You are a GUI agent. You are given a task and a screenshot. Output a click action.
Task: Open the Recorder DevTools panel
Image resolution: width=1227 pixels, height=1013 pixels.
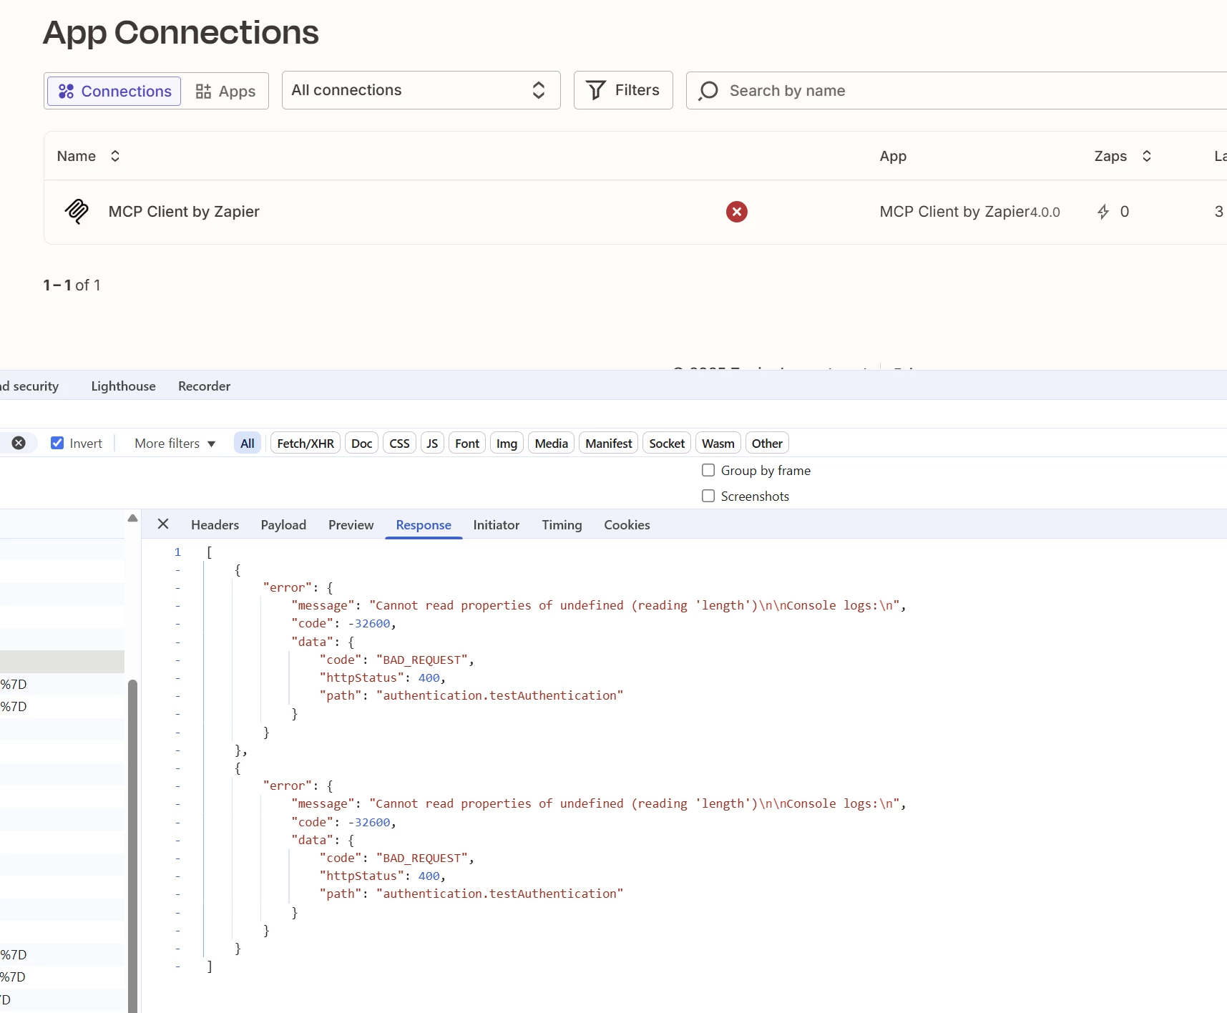click(x=204, y=386)
